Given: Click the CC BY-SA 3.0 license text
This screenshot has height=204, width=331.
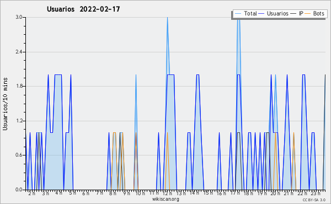Looking at the screenshot, I should tap(314, 200).
